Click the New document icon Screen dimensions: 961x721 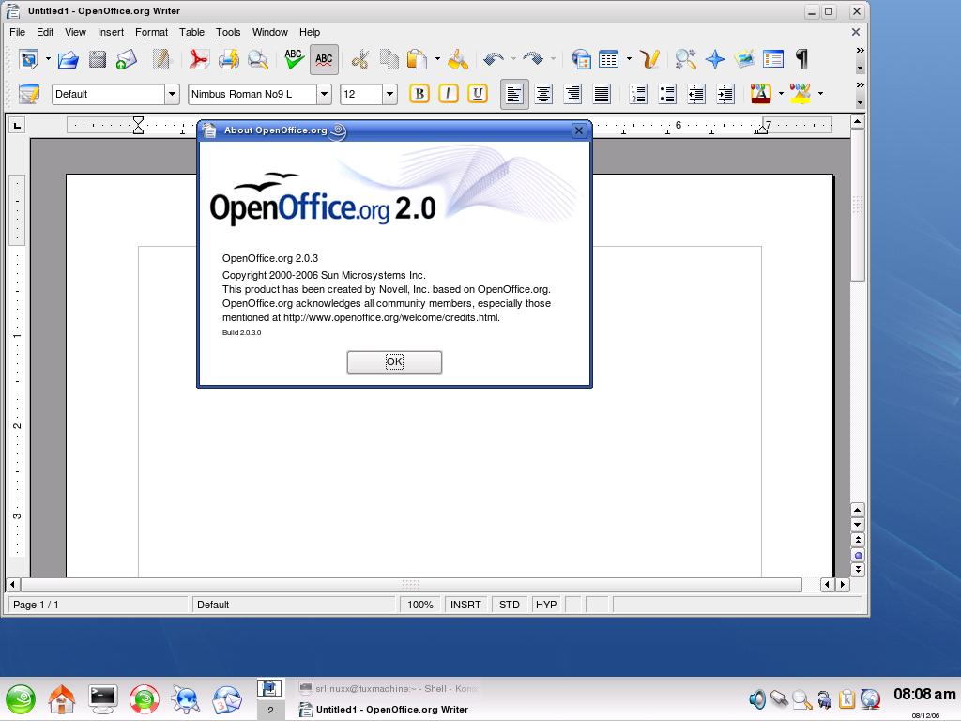click(x=28, y=59)
